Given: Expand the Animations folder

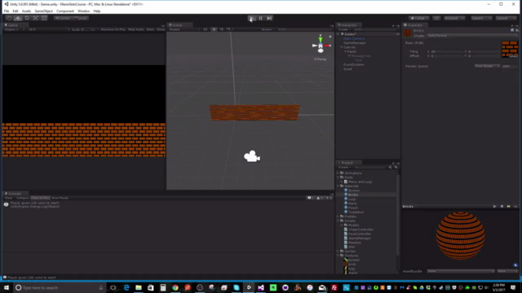Looking at the screenshot, I should (338, 173).
